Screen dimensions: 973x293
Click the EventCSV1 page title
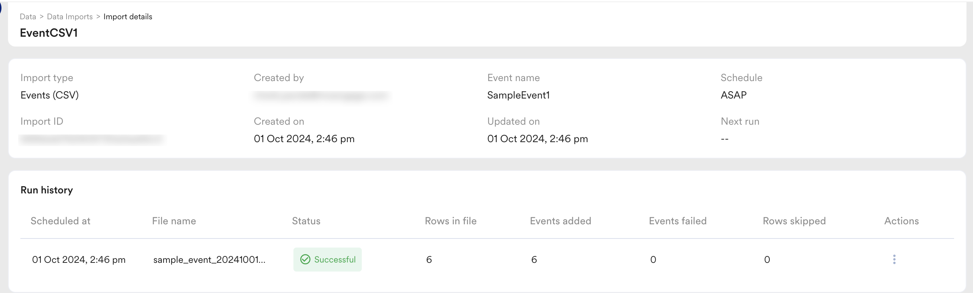coord(49,33)
